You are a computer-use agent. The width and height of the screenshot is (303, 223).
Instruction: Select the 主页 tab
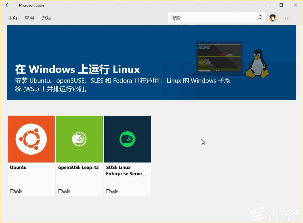click(x=12, y=18)
